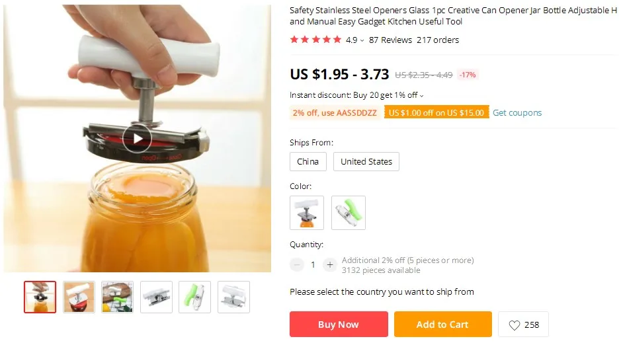The width and height of the screenshot is (619, 345).
Task: Select China as shipping origin
Action: tap(308, 161)
